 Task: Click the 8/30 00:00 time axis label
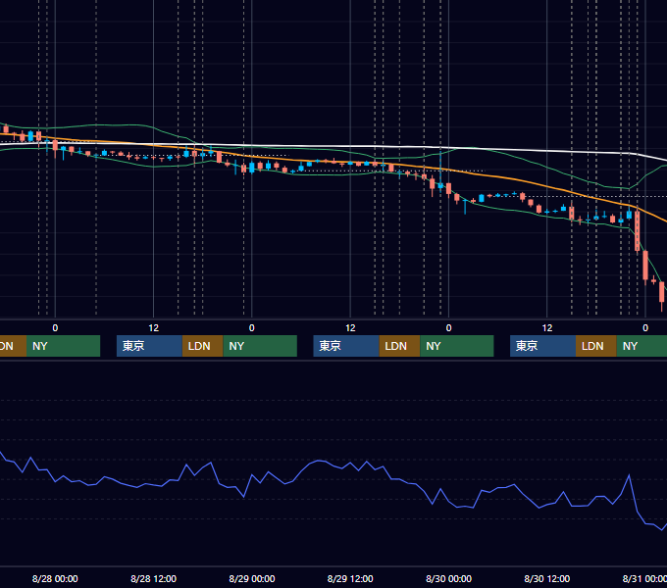(448, 578)
